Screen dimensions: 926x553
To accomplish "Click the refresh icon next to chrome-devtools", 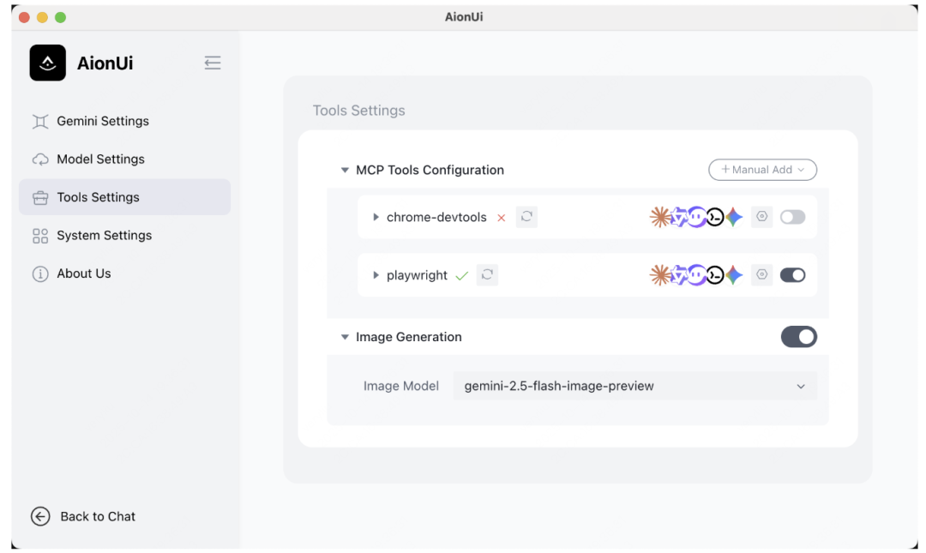I will click(x=527, y=217).
